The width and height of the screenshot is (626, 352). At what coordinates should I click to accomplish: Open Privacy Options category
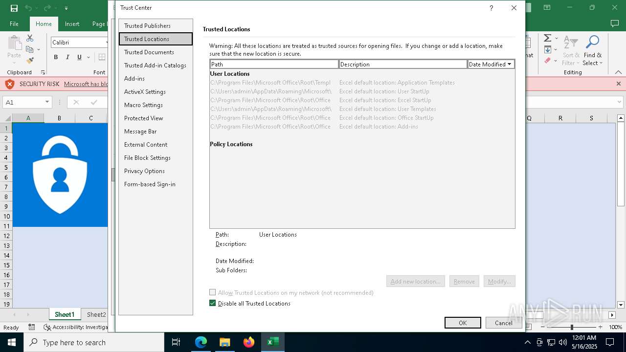[x=156, y=171]
